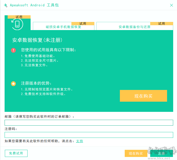
Task: Switch to 破损安卓手机数据恢复 tab
Action: 64,26
